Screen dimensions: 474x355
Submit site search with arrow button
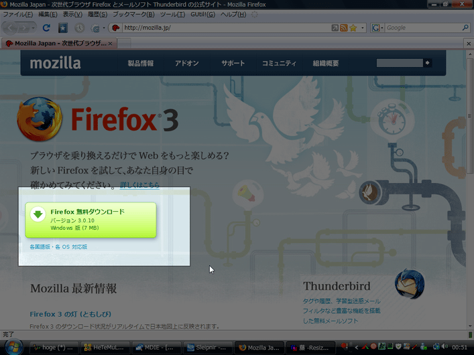(427, 63)
